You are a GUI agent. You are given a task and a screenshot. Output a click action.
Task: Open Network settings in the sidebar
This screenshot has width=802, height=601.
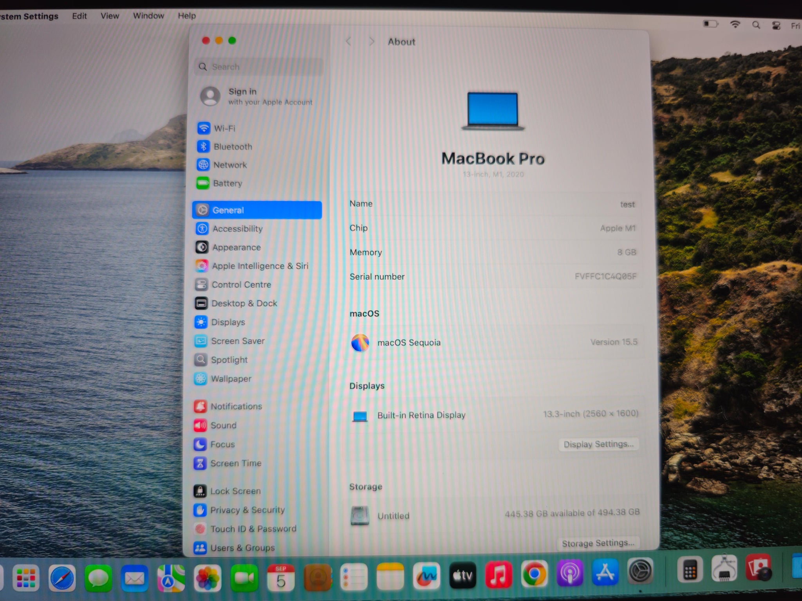point(230,165)
